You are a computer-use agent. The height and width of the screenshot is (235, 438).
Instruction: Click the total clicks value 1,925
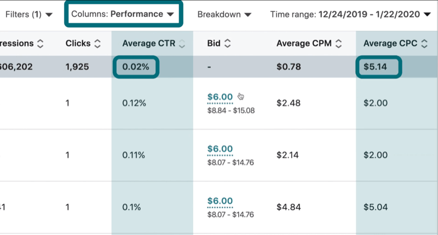[77, 67]
